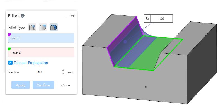Choose the second fillet type icon
This screenshot has width=223, height=111.
(43, 27)
